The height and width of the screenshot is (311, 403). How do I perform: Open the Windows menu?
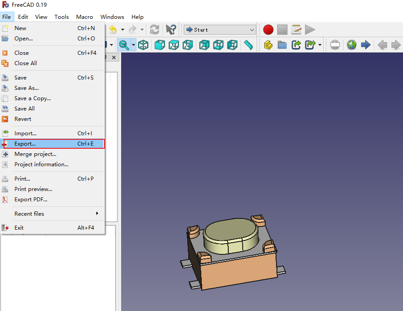[112, 17]
